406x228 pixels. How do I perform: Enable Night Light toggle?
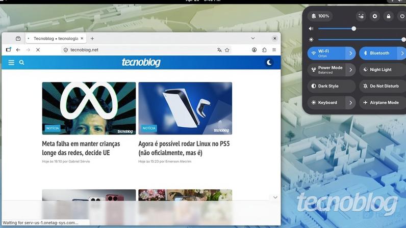[x=383, y=70]
